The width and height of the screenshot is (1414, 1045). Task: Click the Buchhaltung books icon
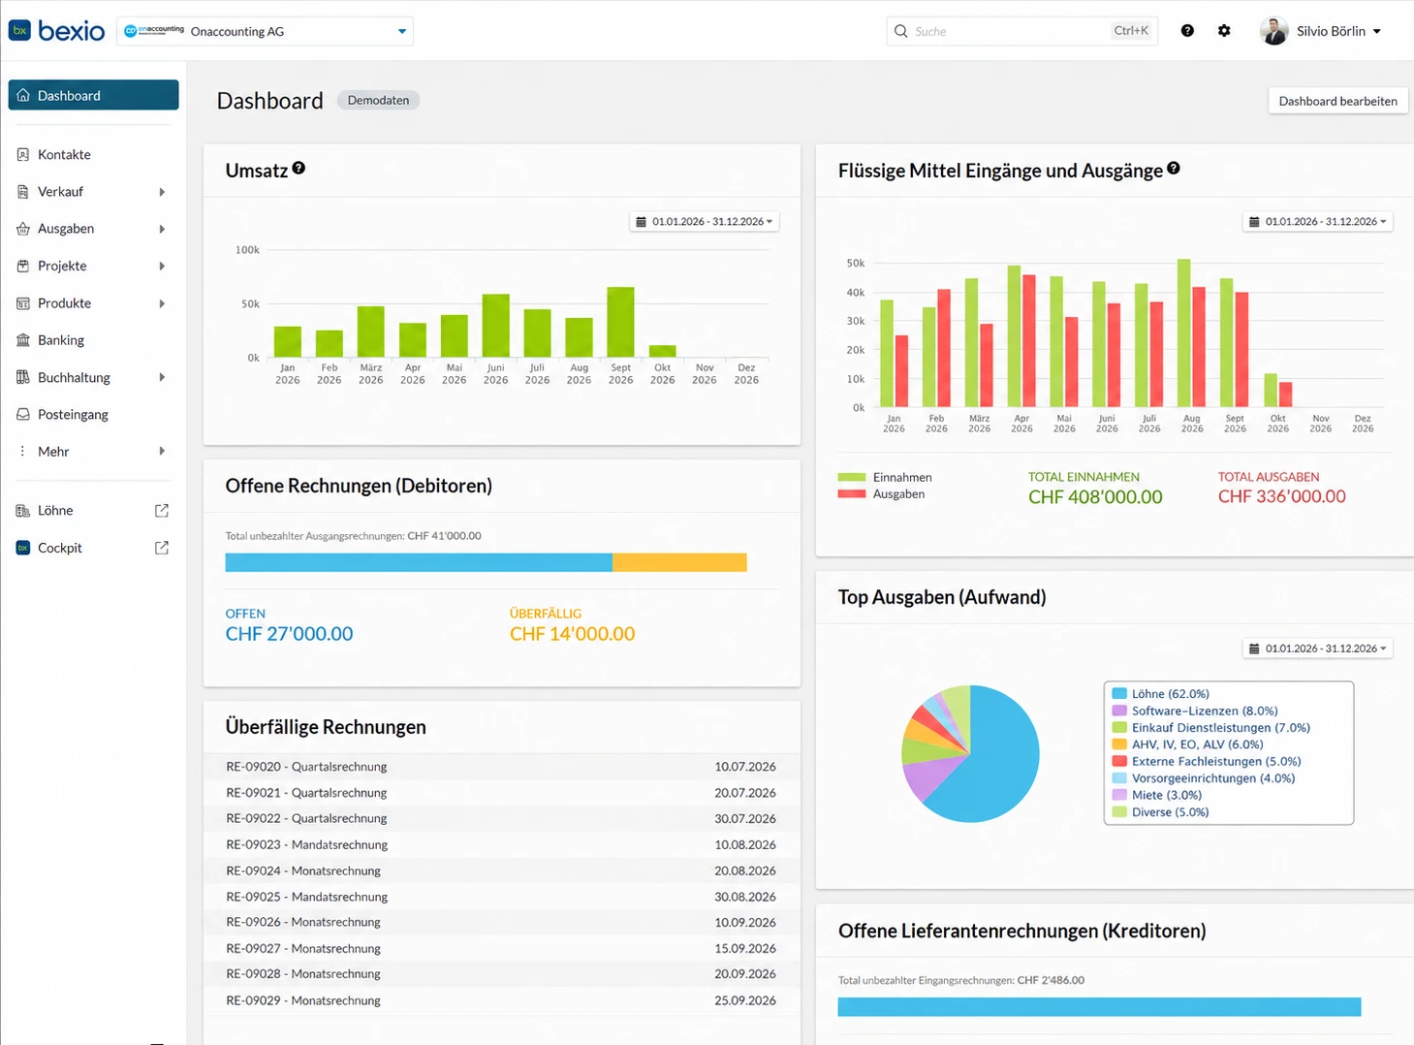[23, 377]
